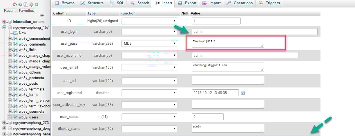
Task: Click the empty user_url textarea
Action: point(228,80)
